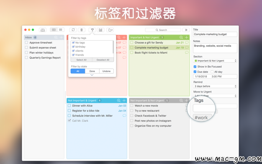The image size is (262, 164).
Task: Enable the All day checkbox
Action: point(212,72)
